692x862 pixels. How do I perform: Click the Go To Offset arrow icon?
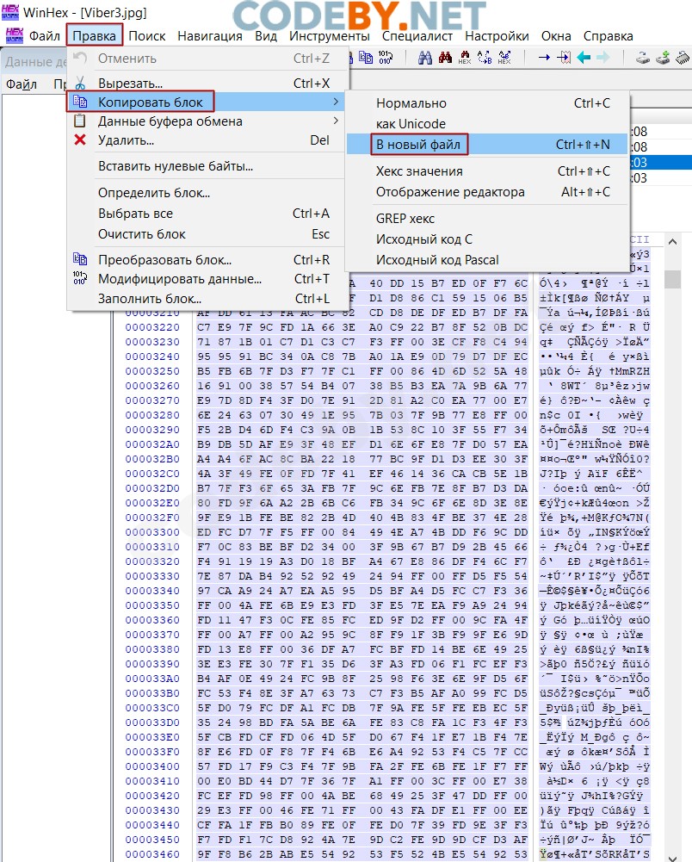pos(544,57)
